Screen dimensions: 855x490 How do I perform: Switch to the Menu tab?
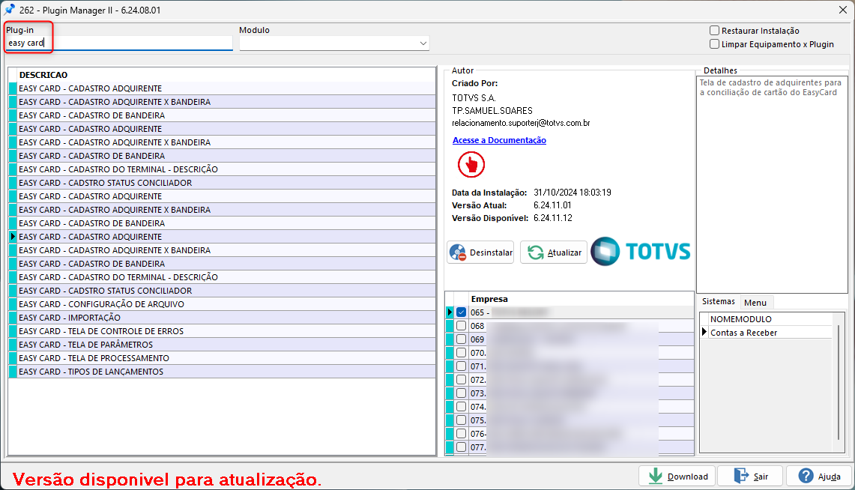click(755, 303)
